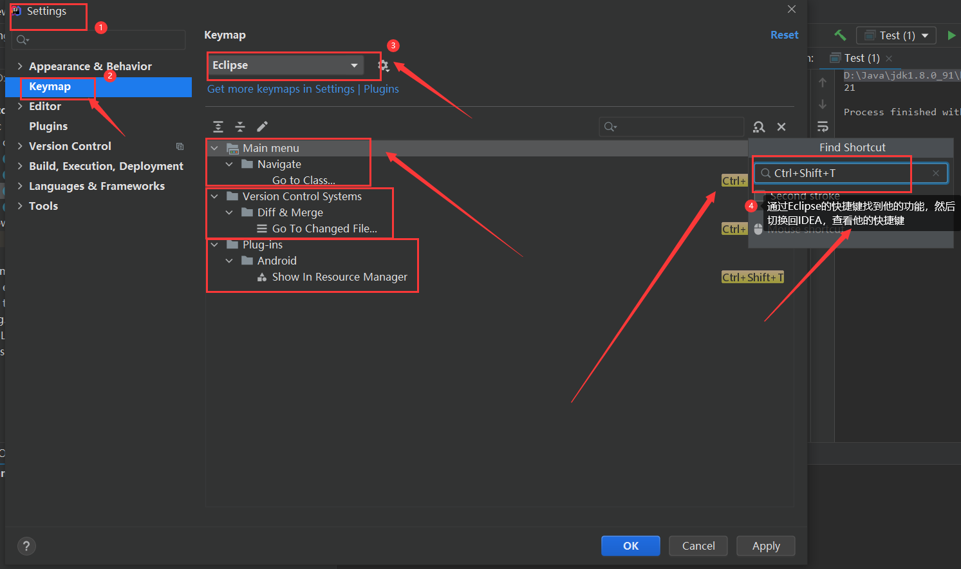Screen dimensions: 961x569
Task: Click the pencil Edit Shortcut icon
Action: (262, 127)
